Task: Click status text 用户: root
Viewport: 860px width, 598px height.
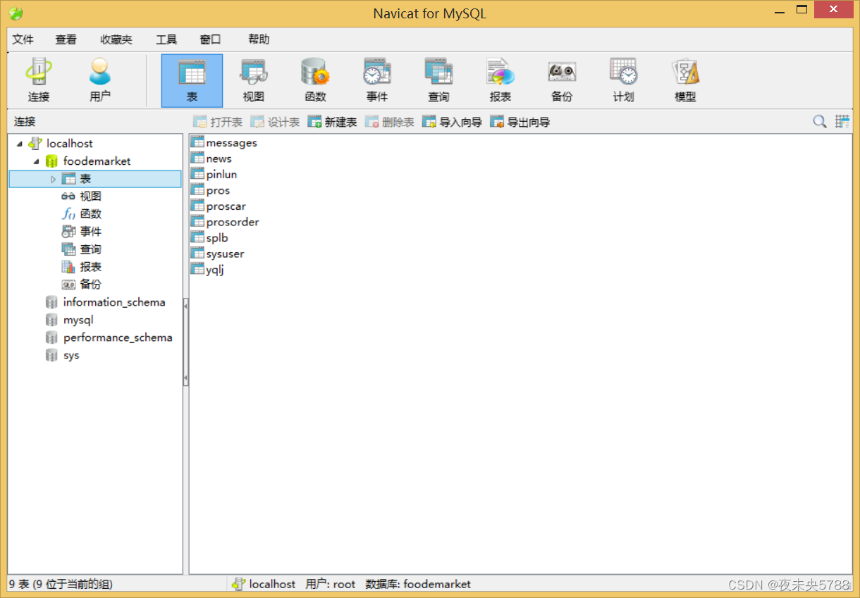Action: click(x=331, y=584)
